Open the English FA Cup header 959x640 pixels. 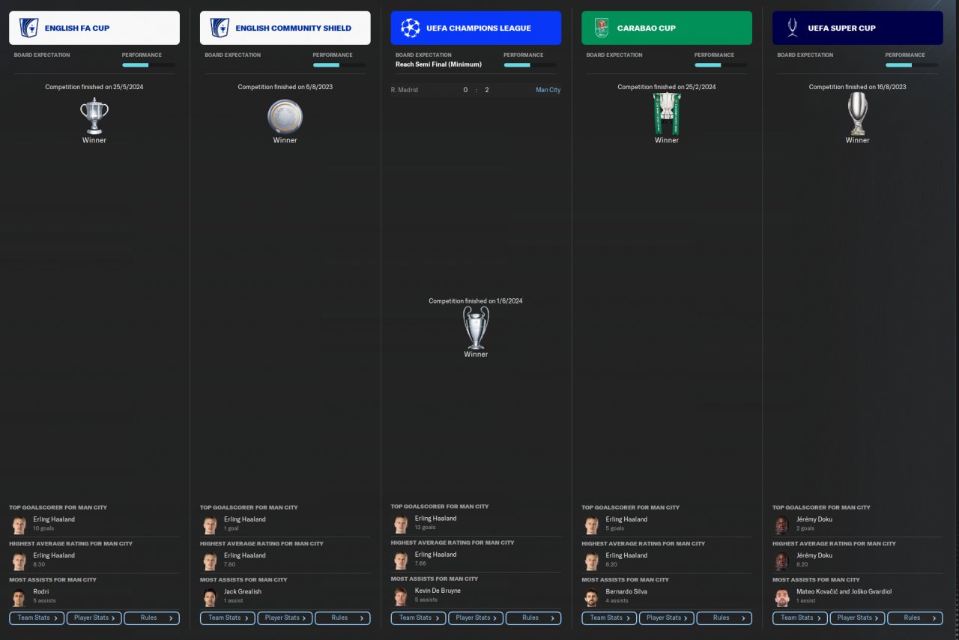coord(94,28)
